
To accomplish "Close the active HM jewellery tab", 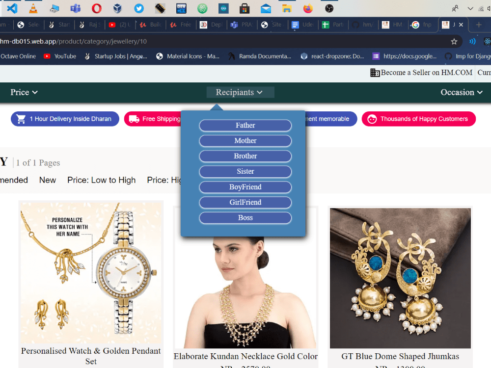I will pos(461,25).
